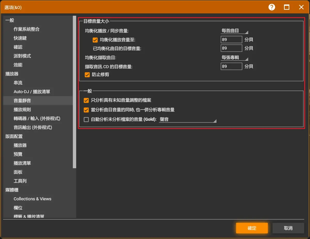This screenshot has width=310, height=239.
Task: Open 每張專輯 dropdown for 均衡化擷取曲目
Action: [234, 58]
